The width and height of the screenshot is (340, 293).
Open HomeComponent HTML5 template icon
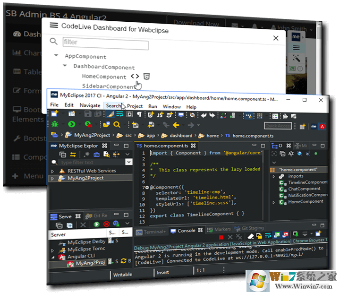(146, 77)
